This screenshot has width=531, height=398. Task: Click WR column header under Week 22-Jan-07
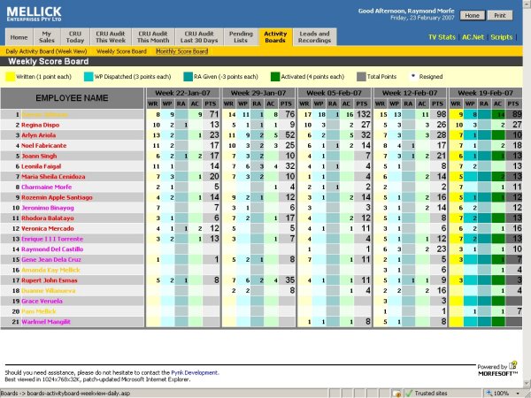tap(153, 103)
